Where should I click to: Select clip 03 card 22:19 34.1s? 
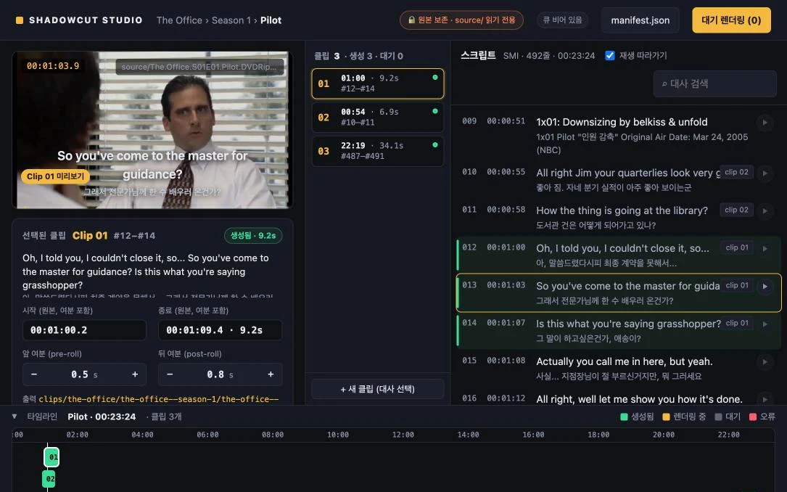tap(377, 151)
